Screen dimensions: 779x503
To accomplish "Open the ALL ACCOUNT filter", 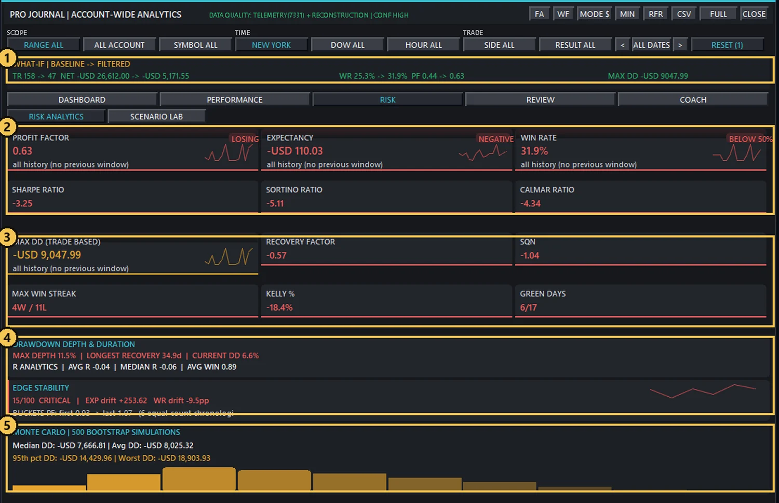I will coord(119,45).
